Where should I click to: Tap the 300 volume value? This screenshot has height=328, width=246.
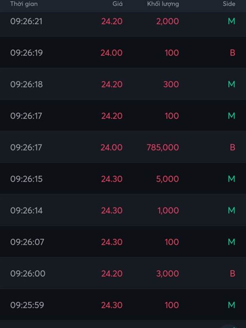point(171,84)
